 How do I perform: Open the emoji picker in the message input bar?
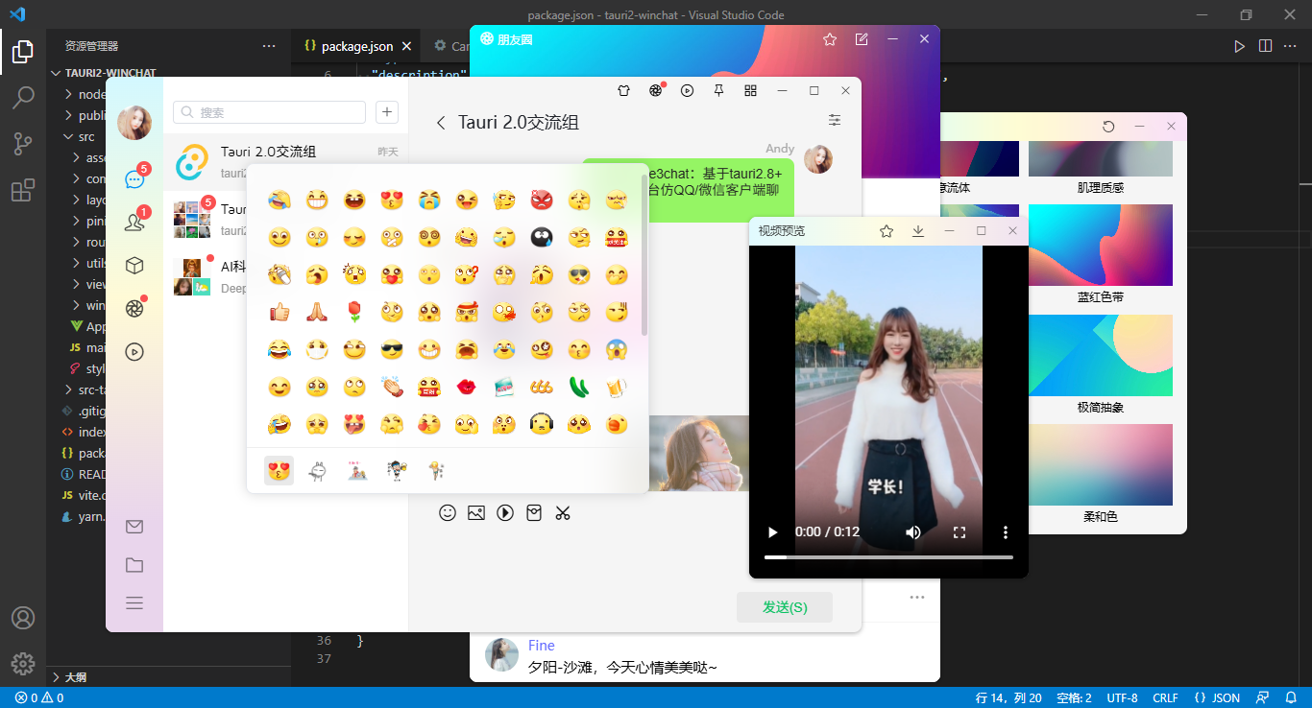pos(448,513)
